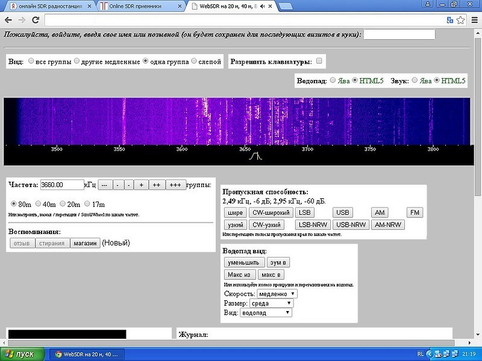The height and width of the screenshot is (361, 482).
Task: Select the 40m band radio button
Action: (39, 204)
